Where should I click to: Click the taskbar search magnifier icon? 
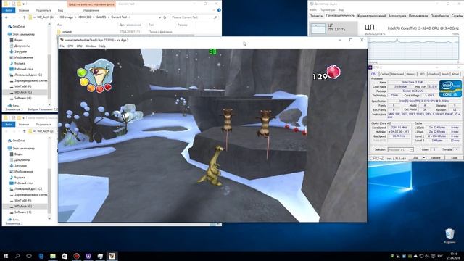point(17,256)
